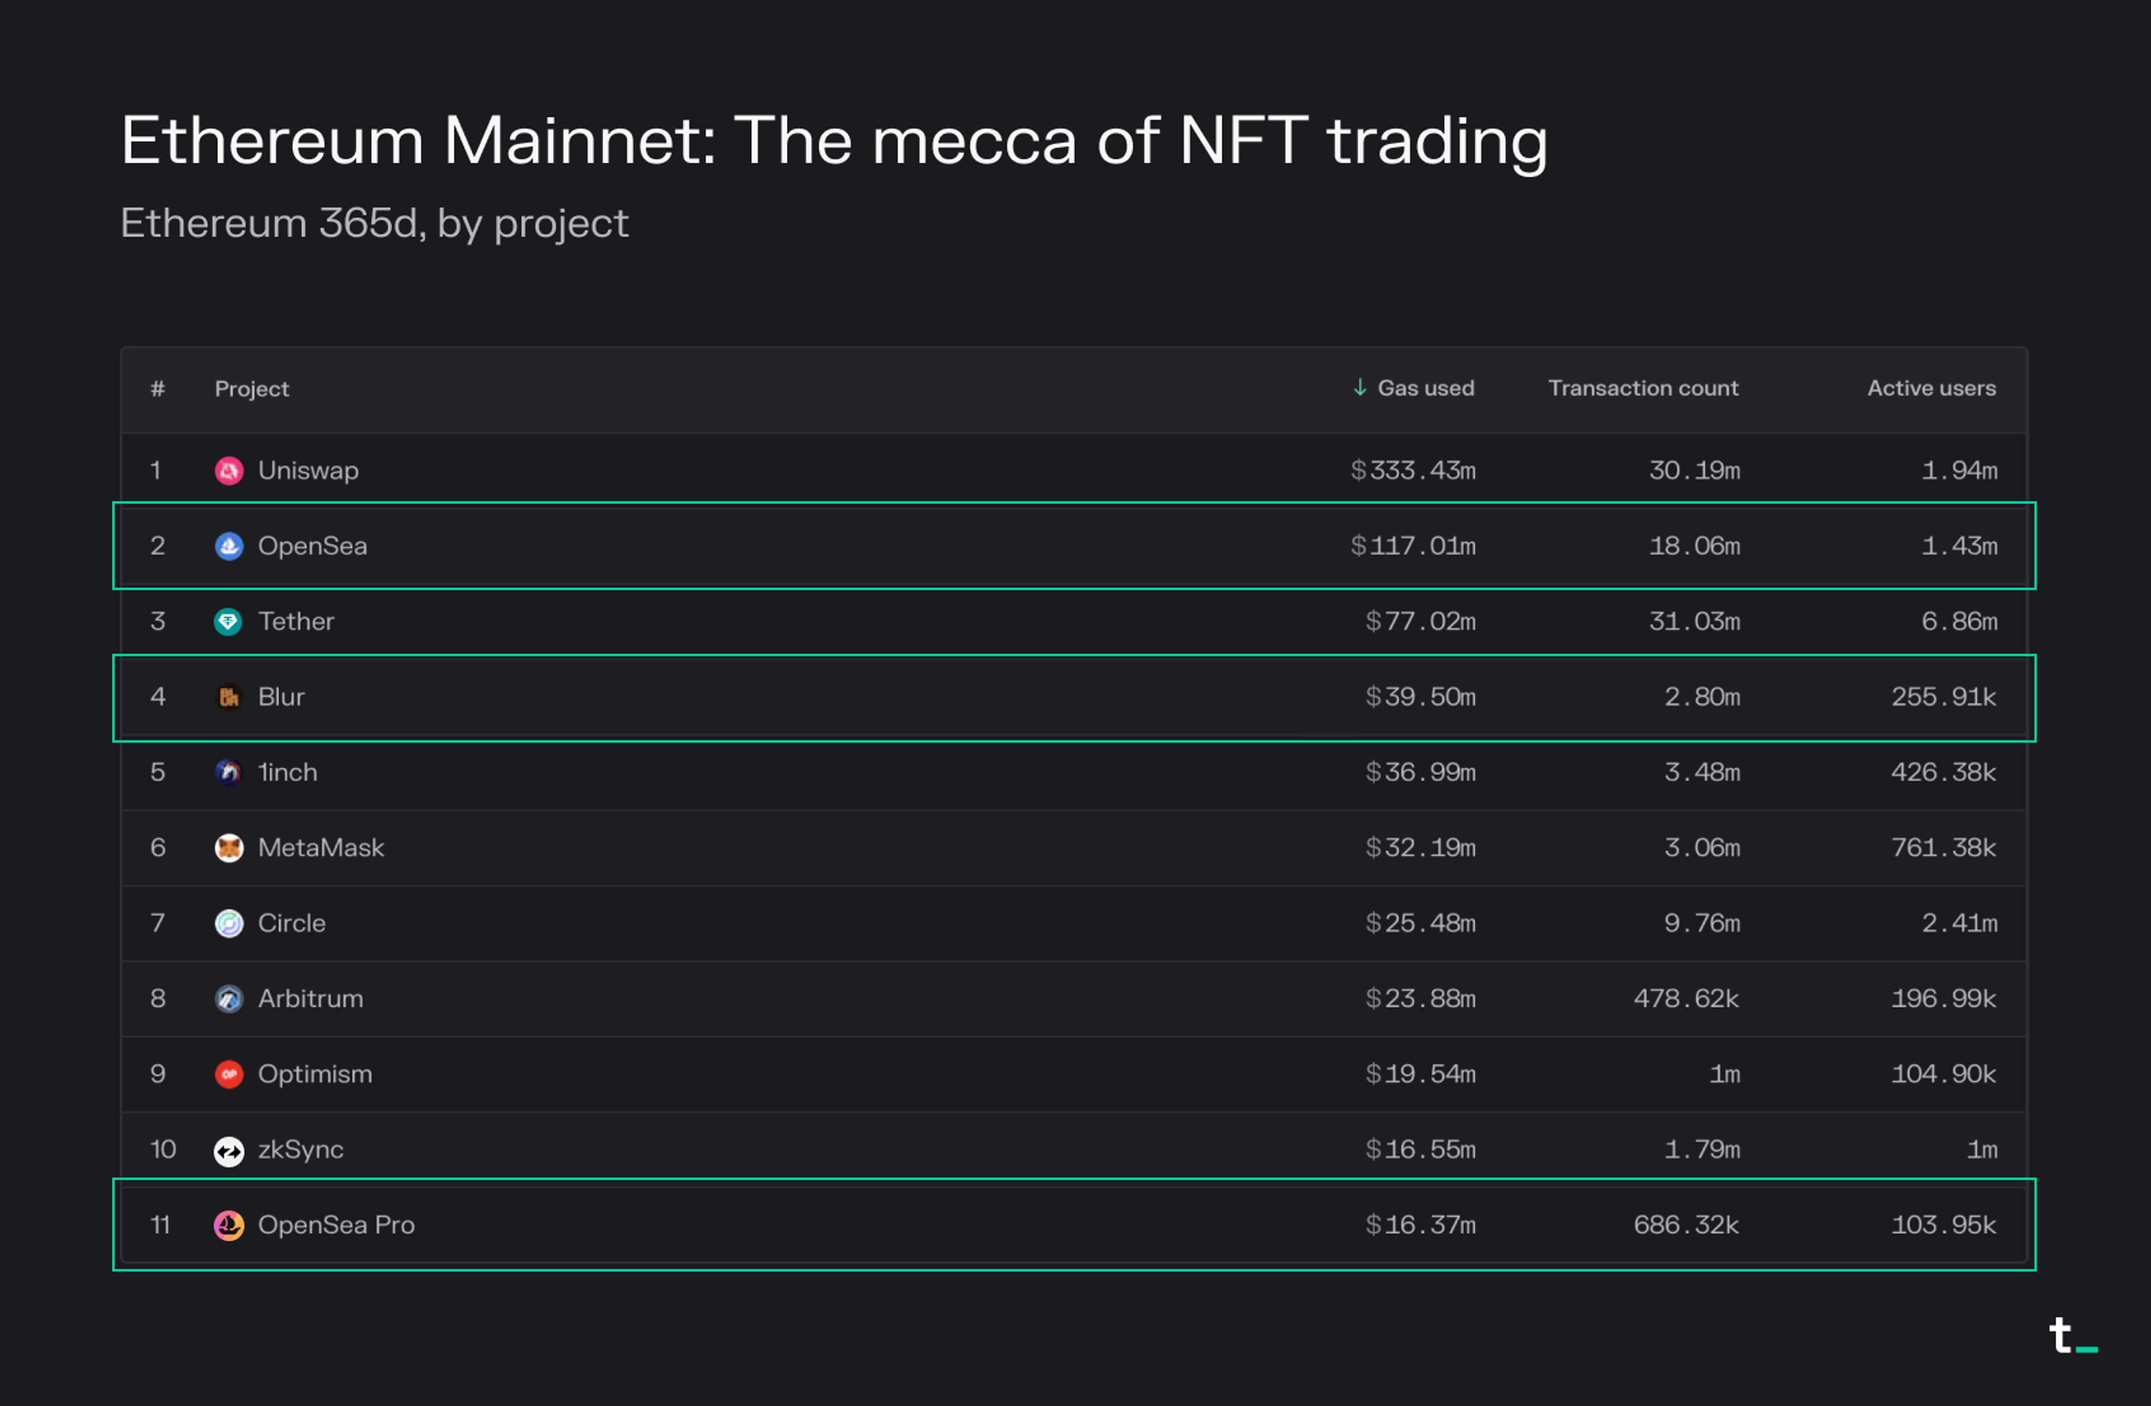Click the OpenSea sailboat logo icon
Image resolution: width=2151 pixels, height=1406 pixels.
pos(229,547)
